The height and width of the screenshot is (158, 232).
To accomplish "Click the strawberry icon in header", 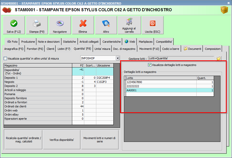I will [x=7, y=10].
